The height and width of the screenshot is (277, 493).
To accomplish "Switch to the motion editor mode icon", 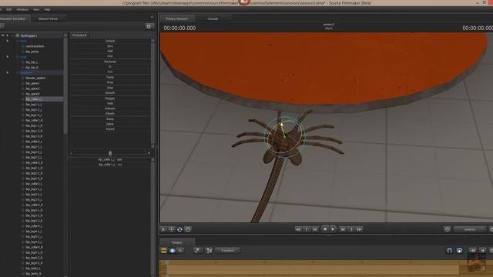I will coord(173,250).
